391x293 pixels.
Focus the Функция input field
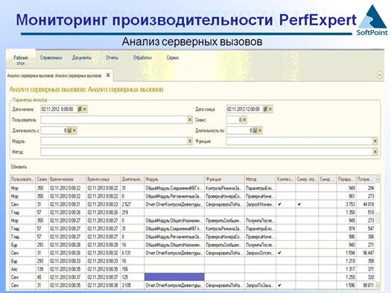point(299,141)
